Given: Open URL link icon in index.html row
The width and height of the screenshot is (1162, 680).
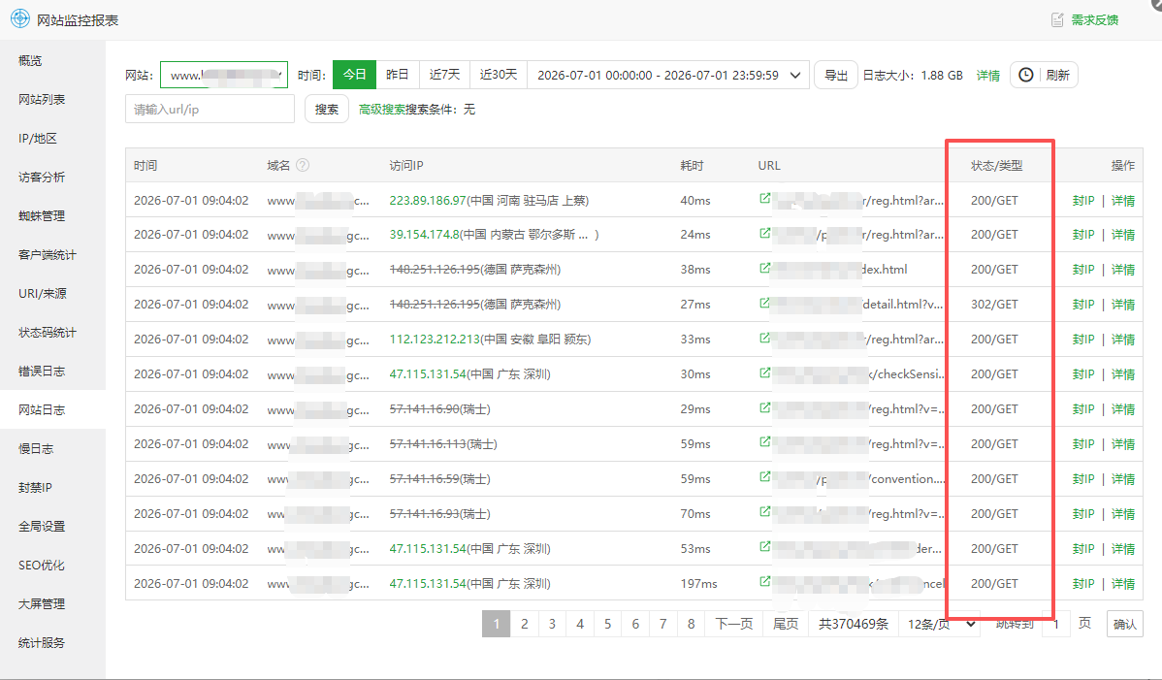Looking at the screenshot, I should [x=764, y=268].
